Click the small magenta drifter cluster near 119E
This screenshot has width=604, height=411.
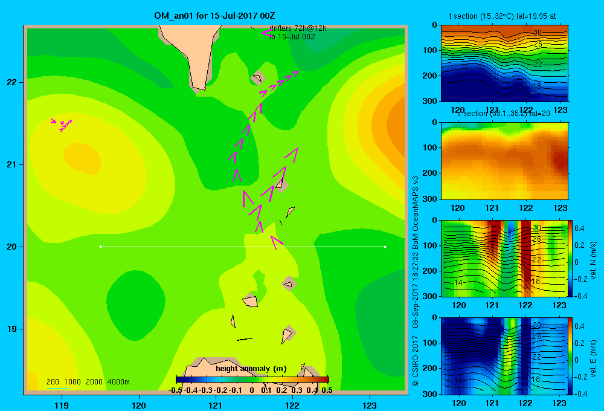coord(62,125)
